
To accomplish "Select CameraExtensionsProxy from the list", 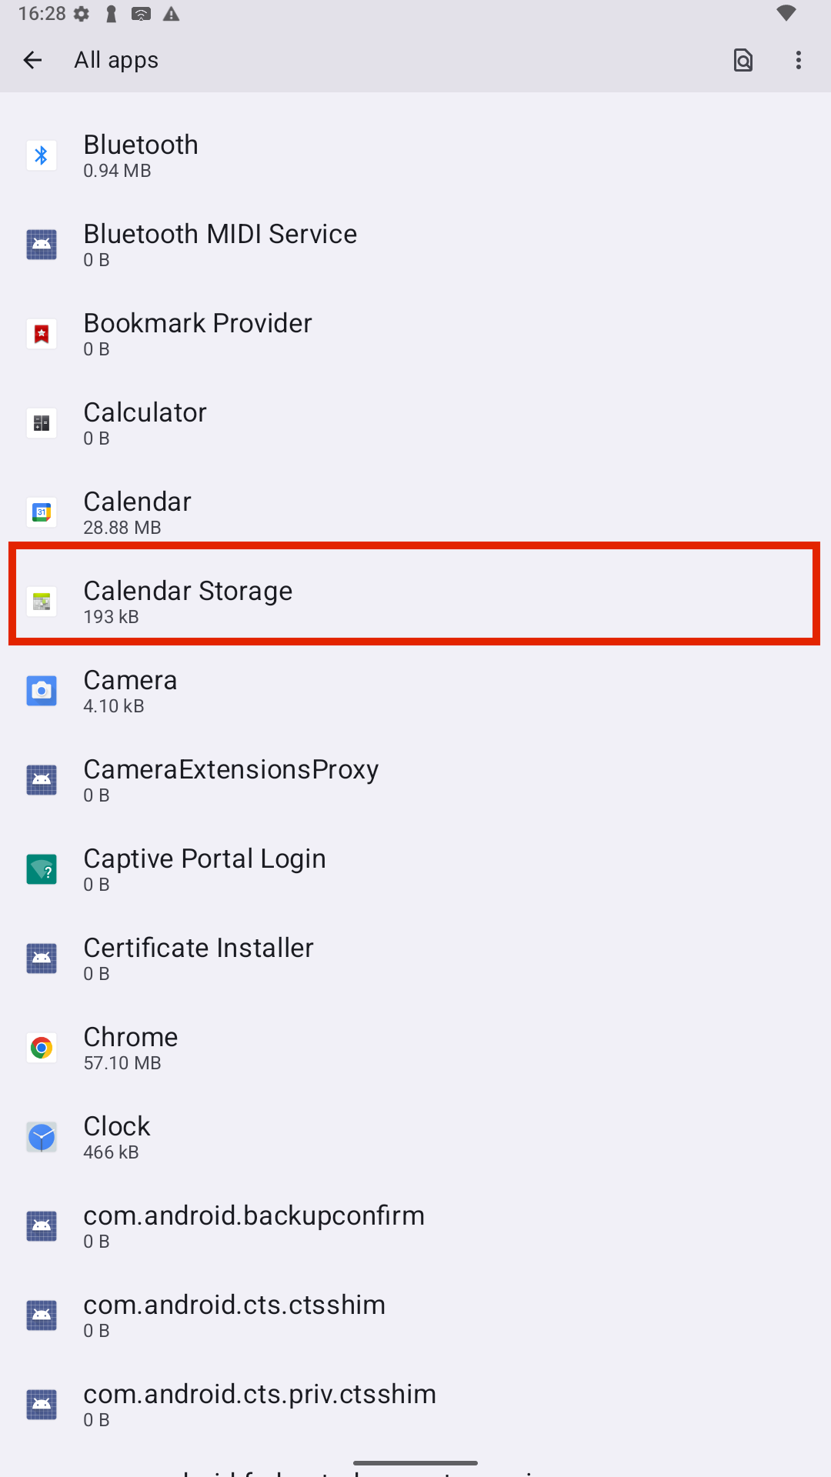I will tap(415, 780).
